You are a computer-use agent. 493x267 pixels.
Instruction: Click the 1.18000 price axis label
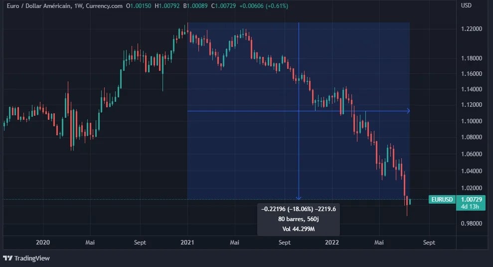[x=471, y=58]
